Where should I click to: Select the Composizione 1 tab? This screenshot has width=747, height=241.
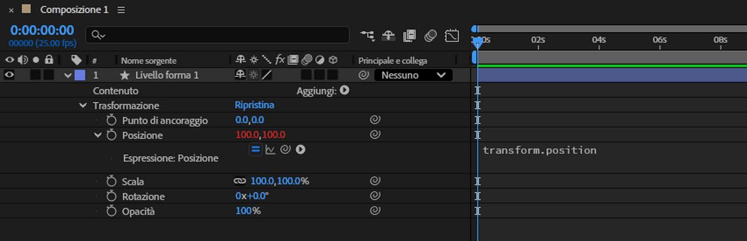[x=74, y=9]
